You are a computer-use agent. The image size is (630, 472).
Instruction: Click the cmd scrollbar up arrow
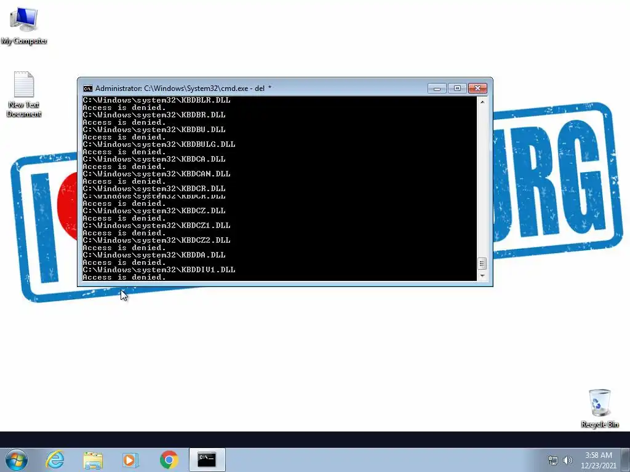point(482,102)
